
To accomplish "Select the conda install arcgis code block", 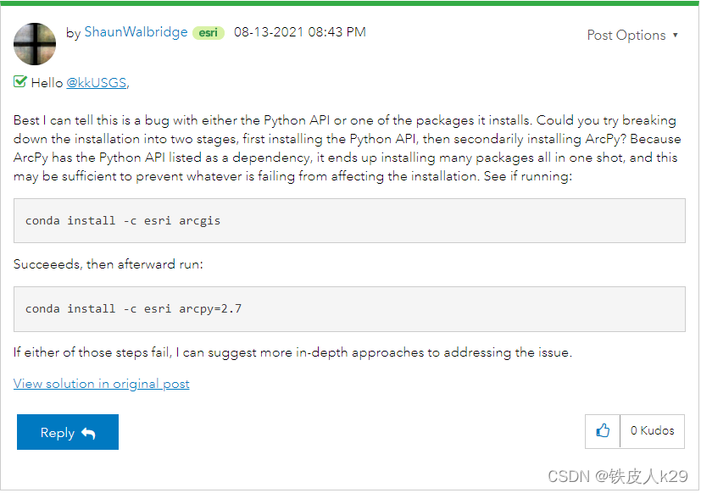I will coord(350,220).
